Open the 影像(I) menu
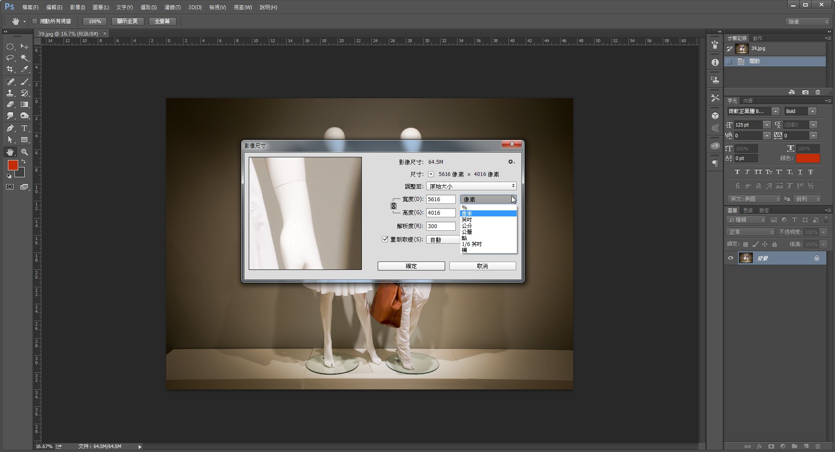Viewport: 835px width, 452px height. [x=78, y=7]
